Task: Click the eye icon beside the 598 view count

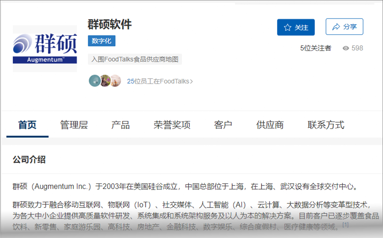Action: pyautogui.click(x=345, y=48)
